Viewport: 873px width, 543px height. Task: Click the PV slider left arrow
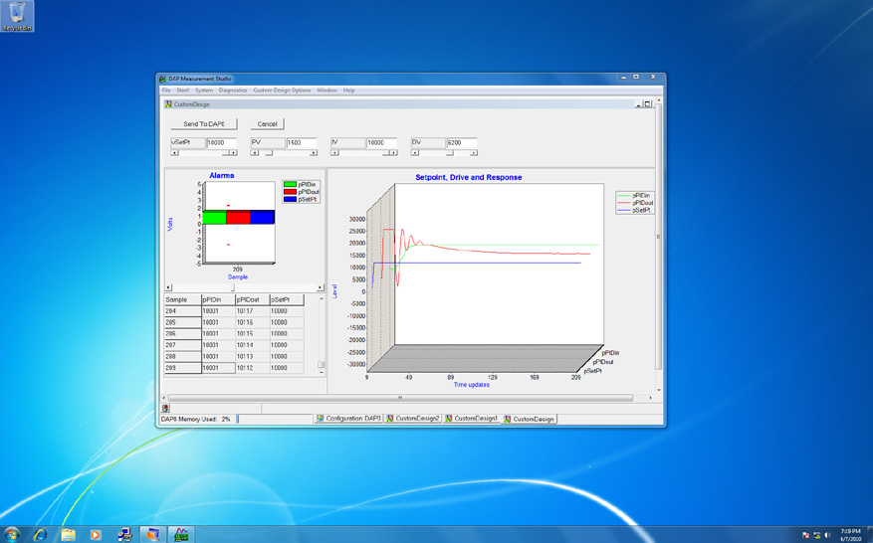[x=255, y=152]
